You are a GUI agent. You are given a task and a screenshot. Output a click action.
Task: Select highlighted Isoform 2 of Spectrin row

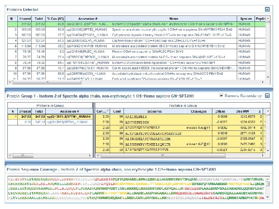tap(136, 24)
